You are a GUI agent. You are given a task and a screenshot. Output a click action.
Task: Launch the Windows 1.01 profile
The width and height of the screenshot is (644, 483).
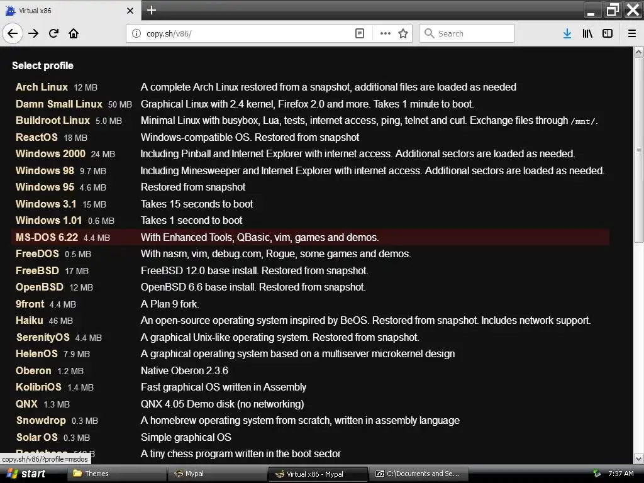click(49, 220)
